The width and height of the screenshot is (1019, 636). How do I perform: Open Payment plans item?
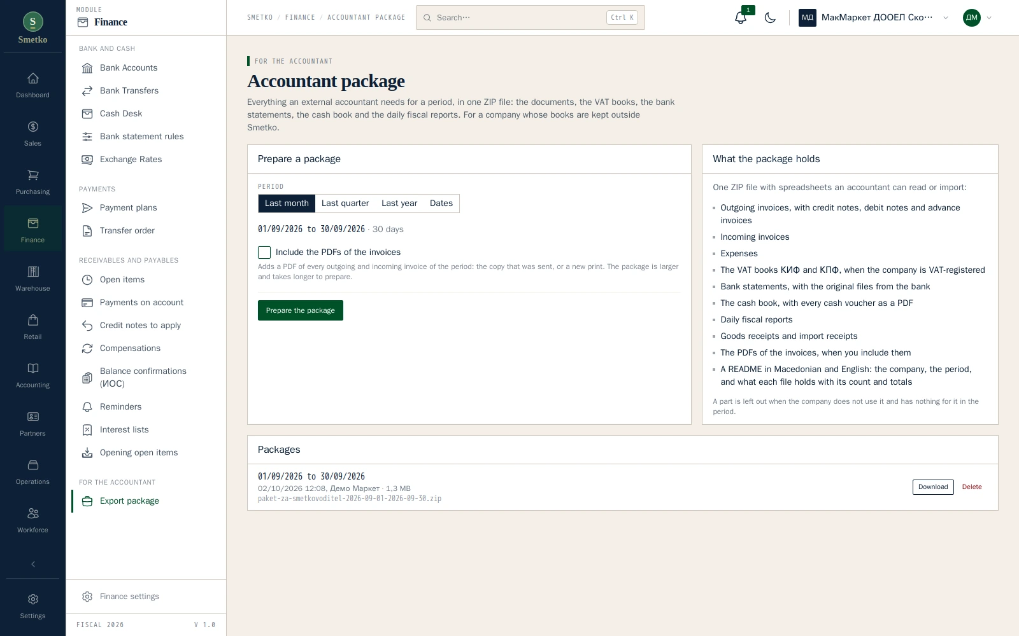tap(146, 208)
